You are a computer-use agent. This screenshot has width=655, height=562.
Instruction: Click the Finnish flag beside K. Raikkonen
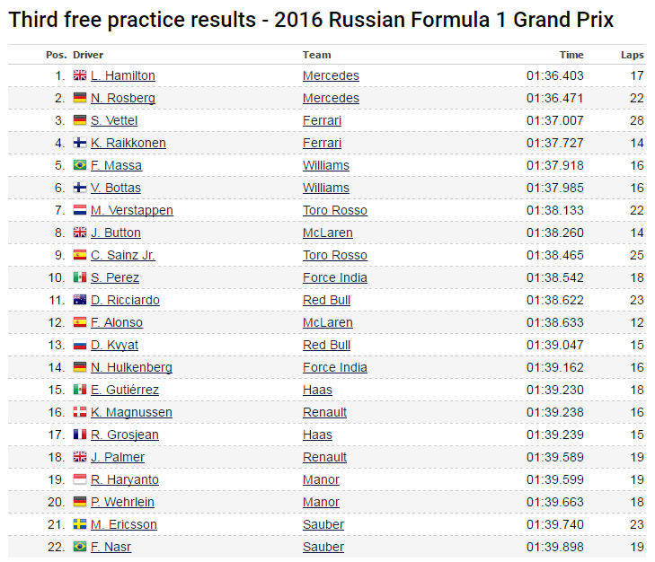[79, 144]
